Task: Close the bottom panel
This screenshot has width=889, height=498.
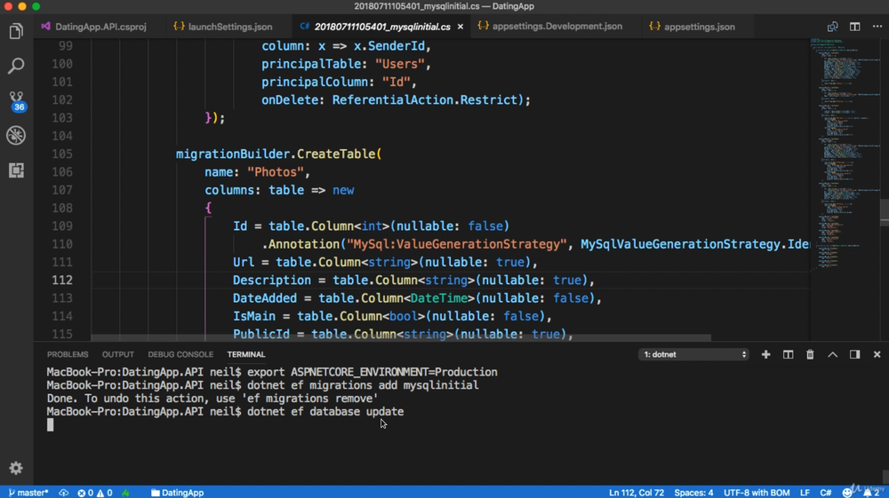Action: (x=877, y=354)
